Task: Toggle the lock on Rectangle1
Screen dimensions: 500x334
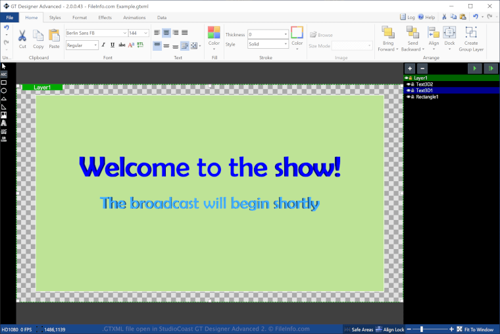Action: [413, 97]
